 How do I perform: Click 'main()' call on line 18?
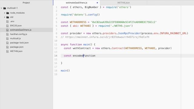coord(65,71)
